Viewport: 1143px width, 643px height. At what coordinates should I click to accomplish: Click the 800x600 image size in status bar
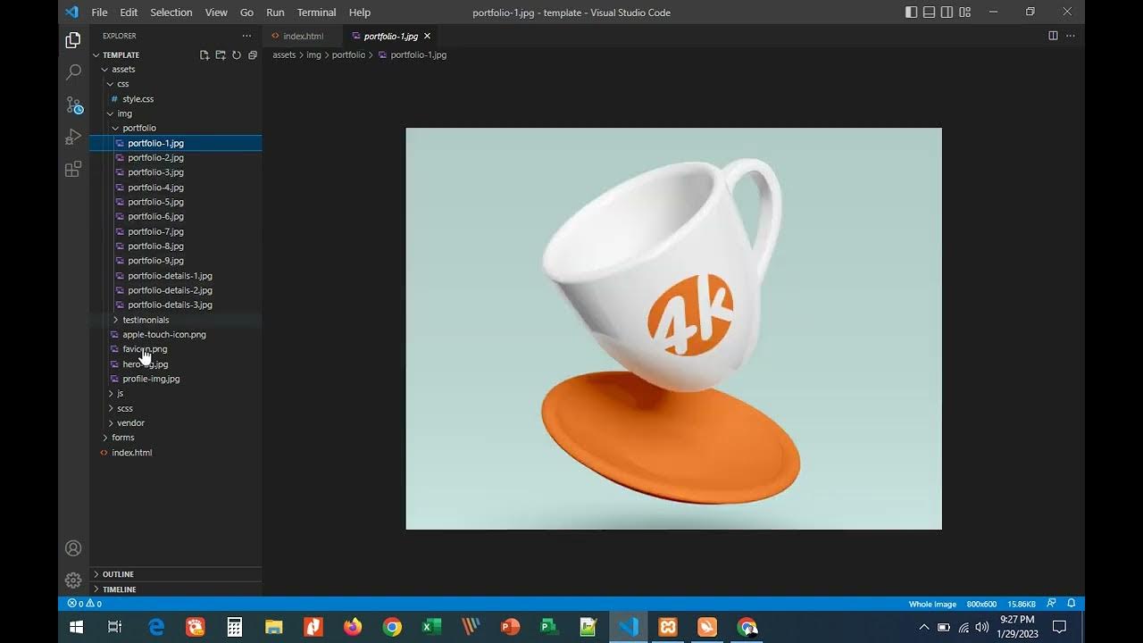tap(980, 604)
